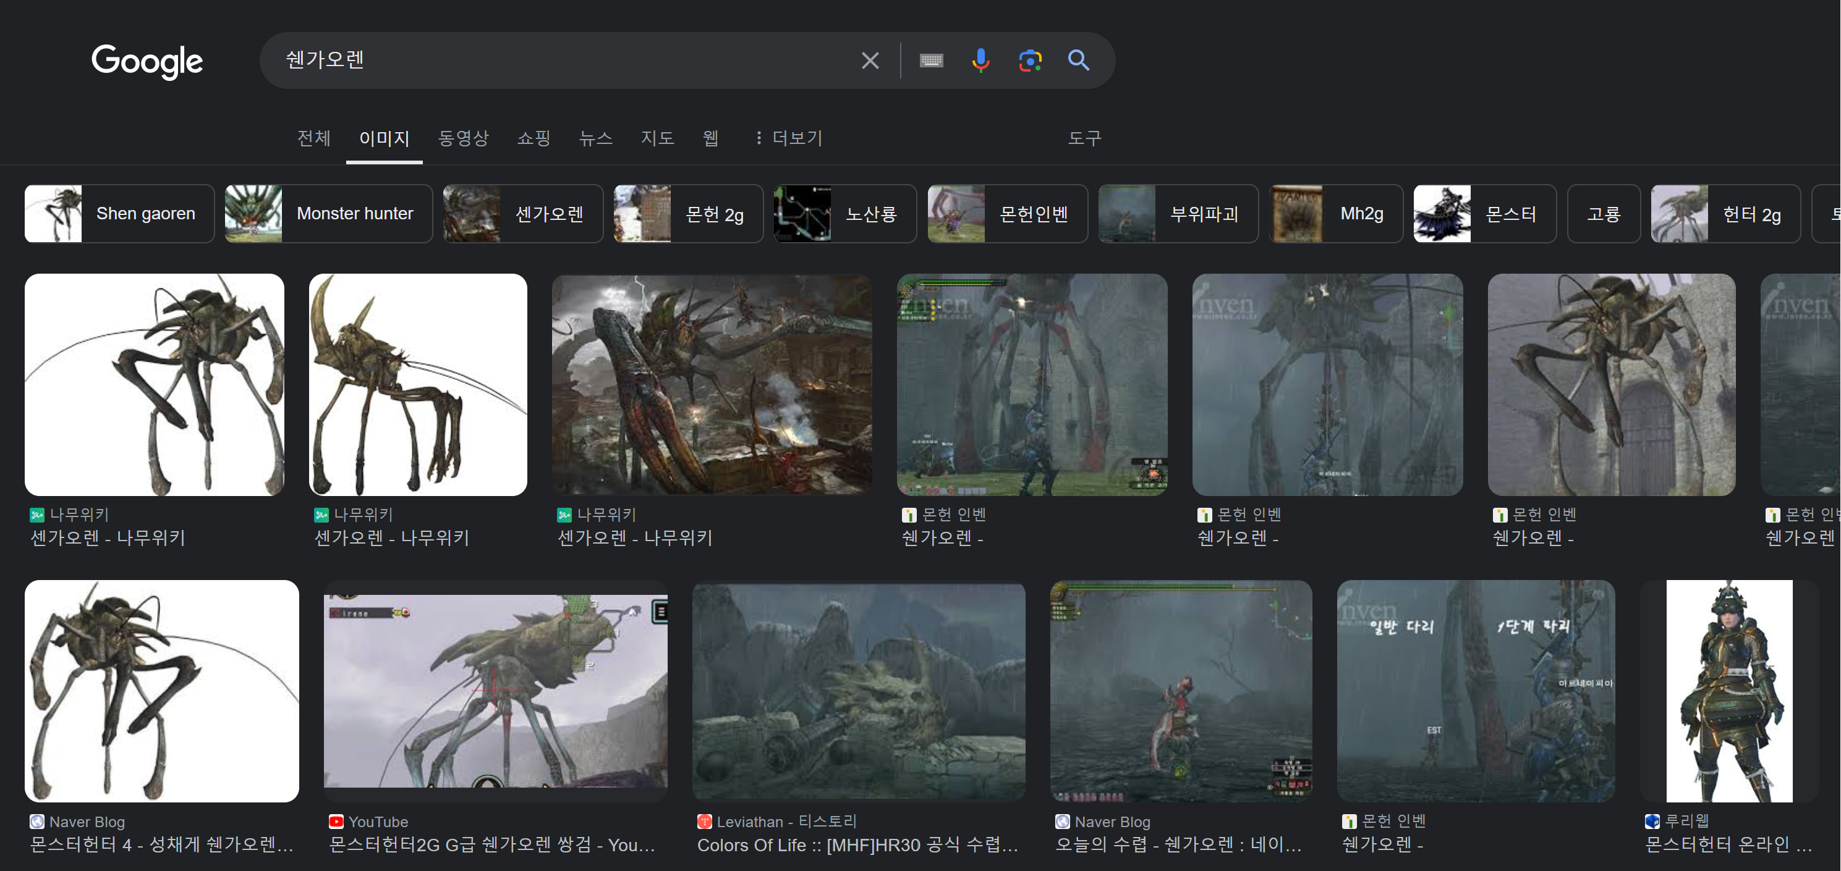Select the 고룡 filter chip

click(x=1604, y=214)
